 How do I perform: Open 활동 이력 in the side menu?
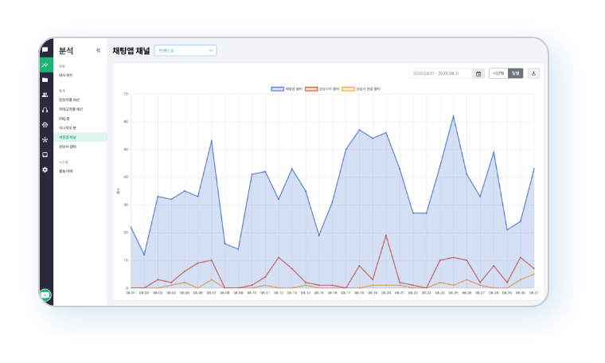coord(66,170)
